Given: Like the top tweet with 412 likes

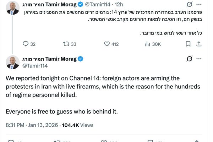Looking at the screenshot, I should pyautogui.click(x=107, y=44).
